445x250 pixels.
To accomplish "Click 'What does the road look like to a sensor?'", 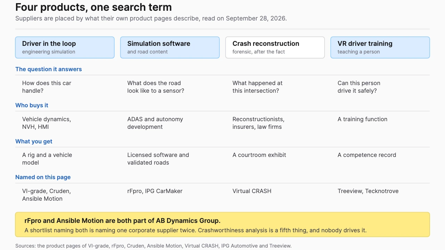I will pyautogui.click(x=156, y=87).
